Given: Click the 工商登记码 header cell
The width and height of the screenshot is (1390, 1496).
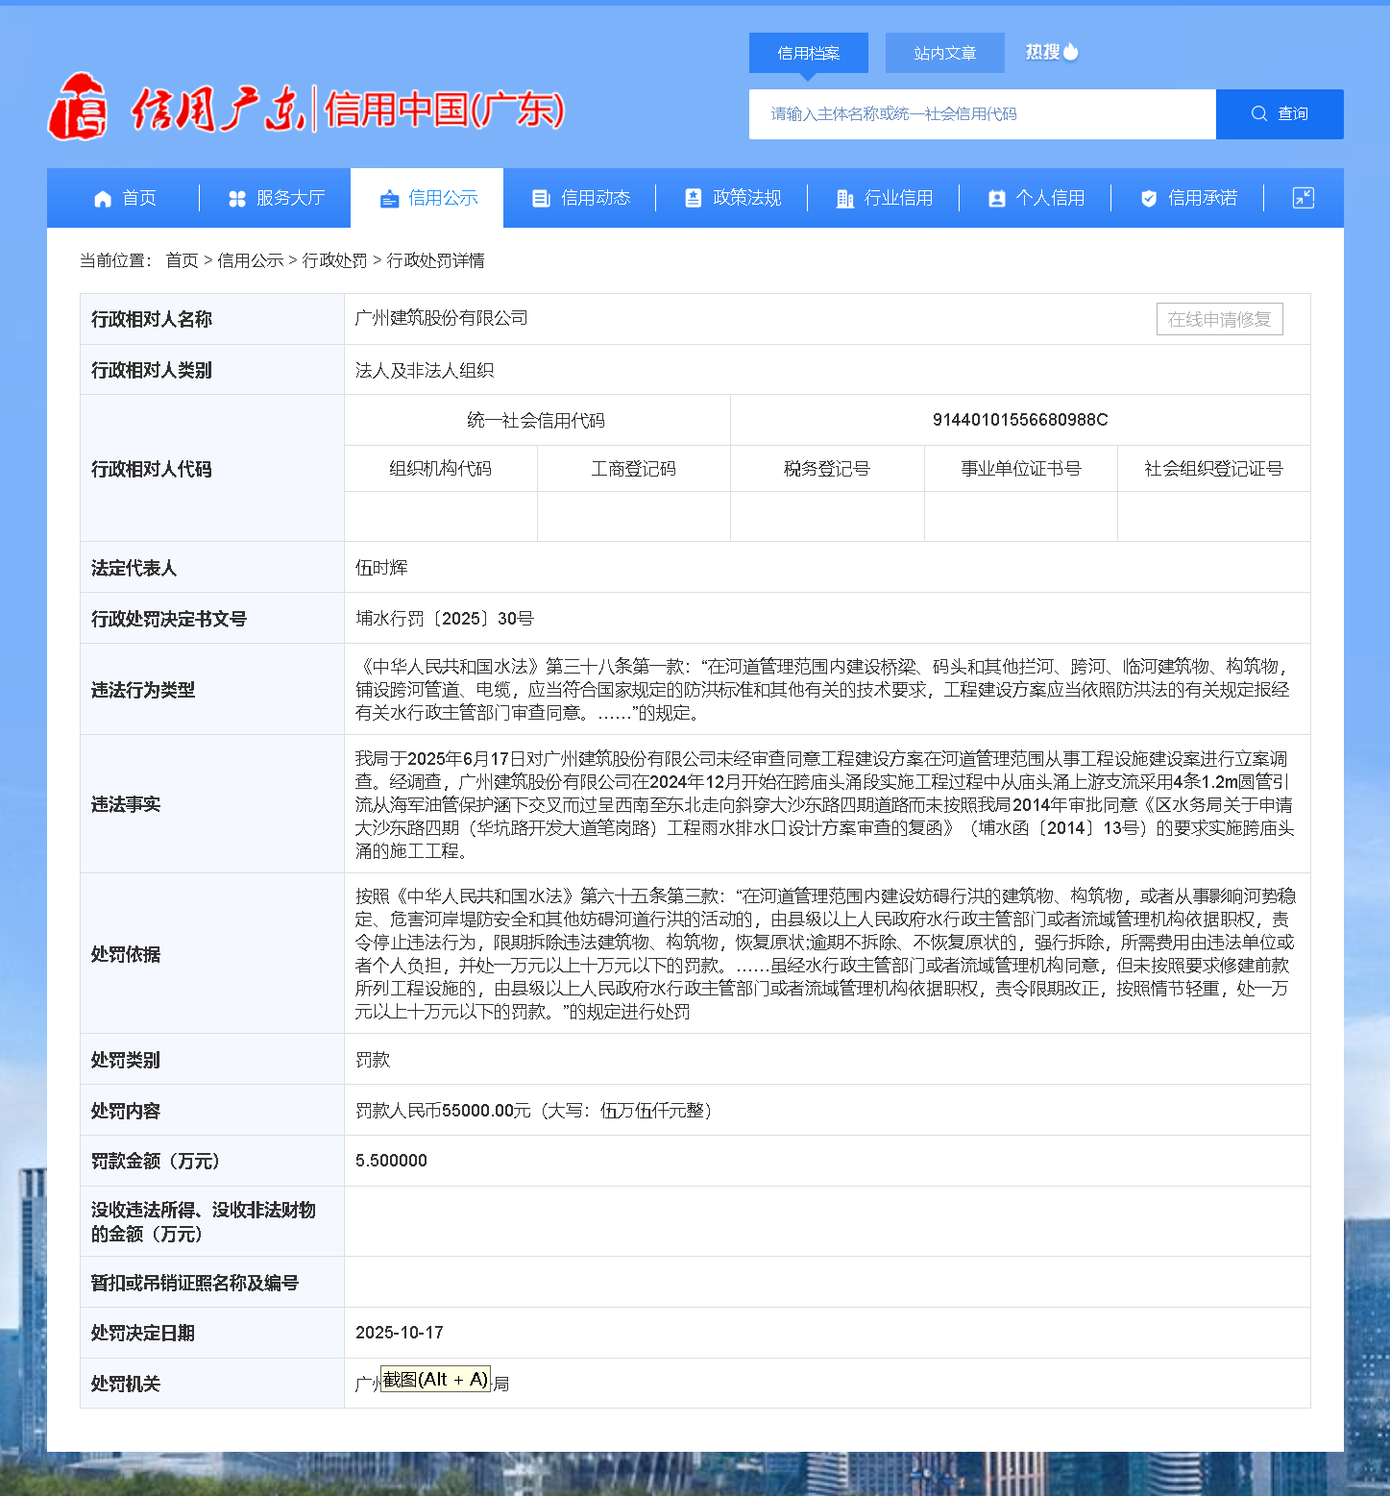Looking at the screenshot, I should (x=634, y=469).
